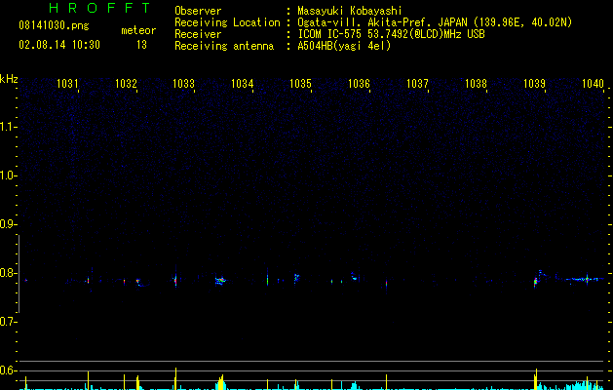Click the kHz axis unit label
Viewport: 613px width, 390px height.
coord(9,79)
